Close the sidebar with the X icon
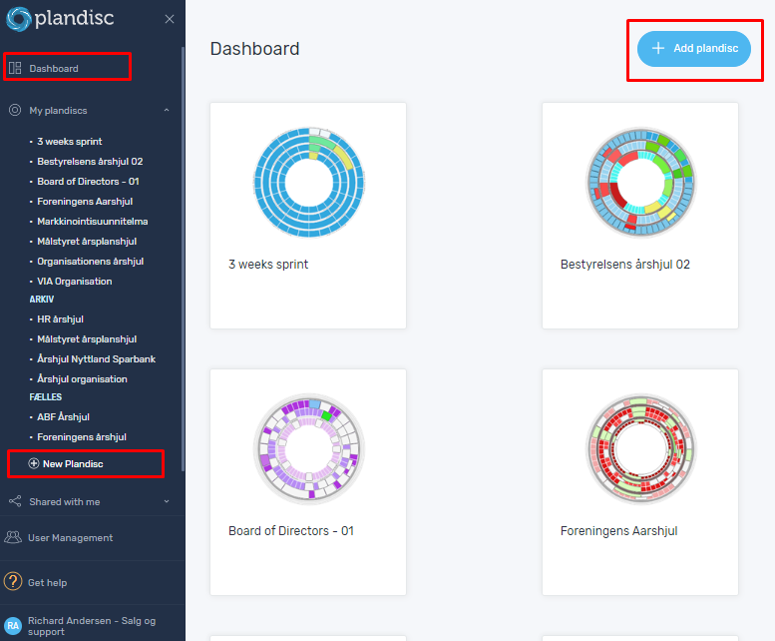 tap(170, 19)
